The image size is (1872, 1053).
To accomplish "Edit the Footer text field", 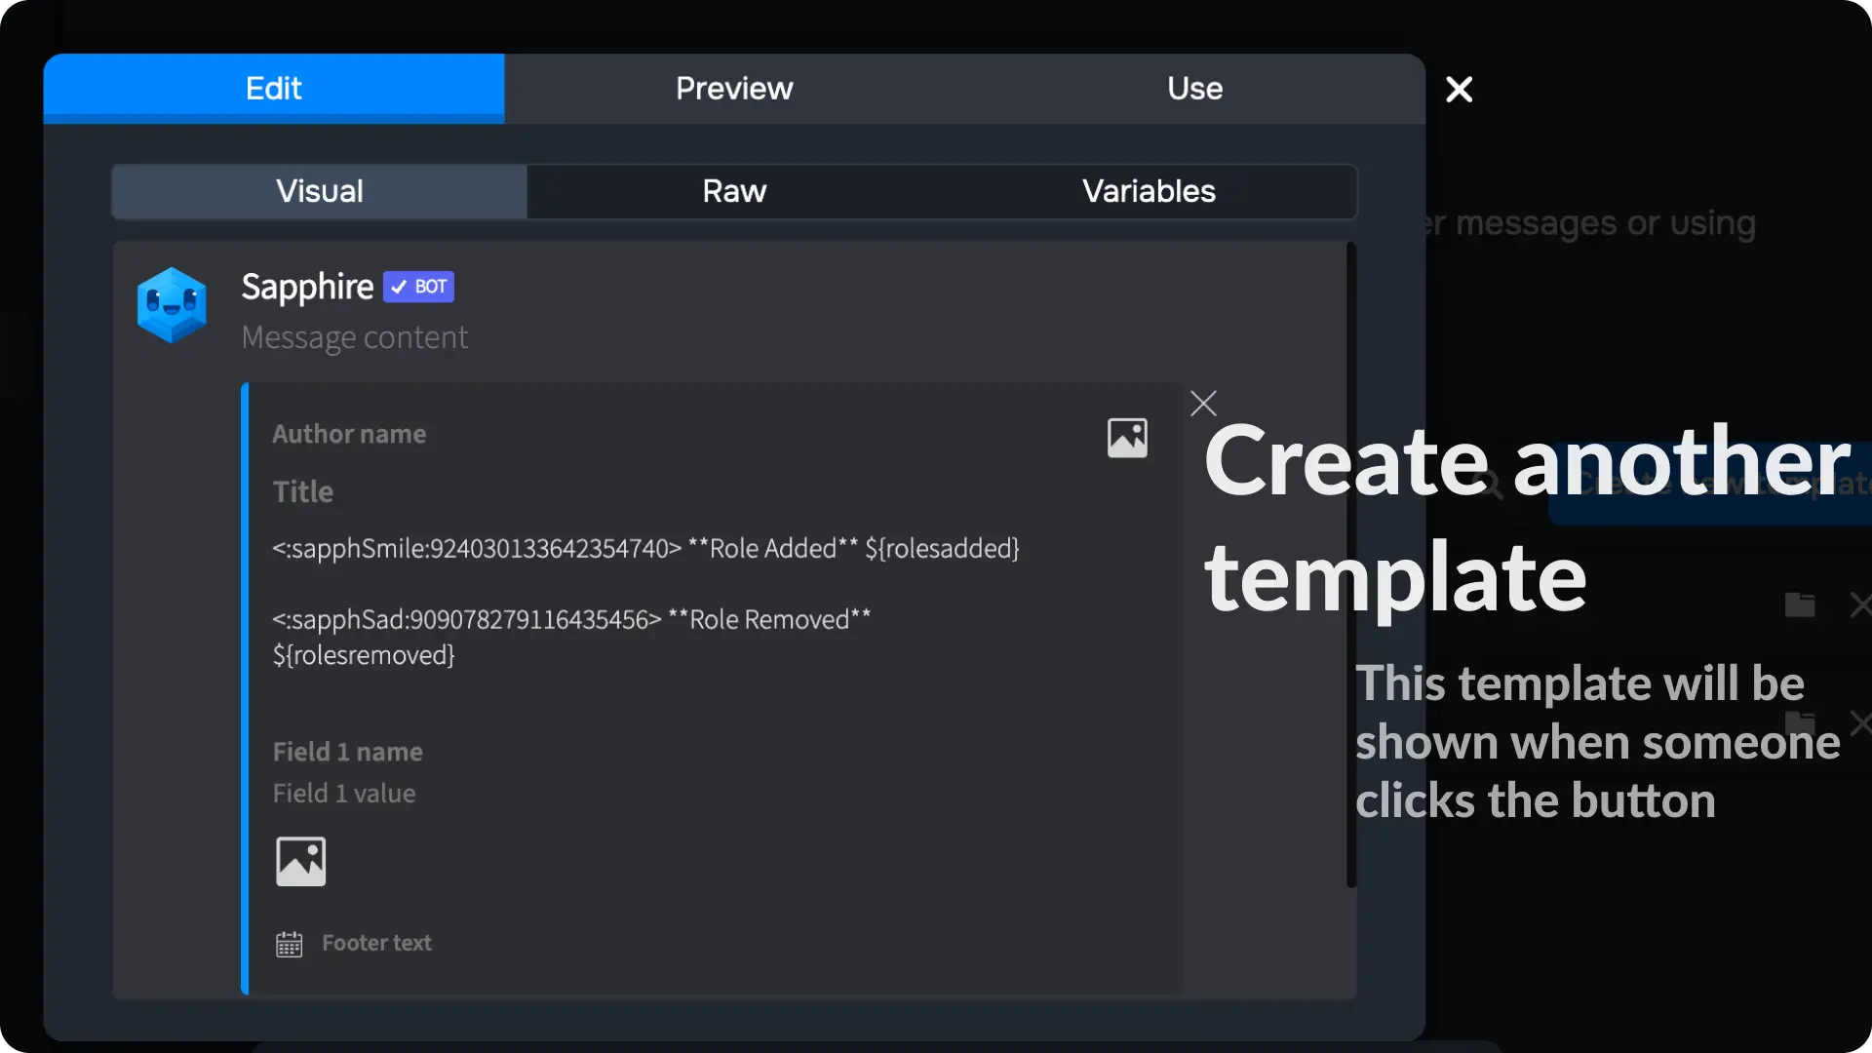I will 376,943.
